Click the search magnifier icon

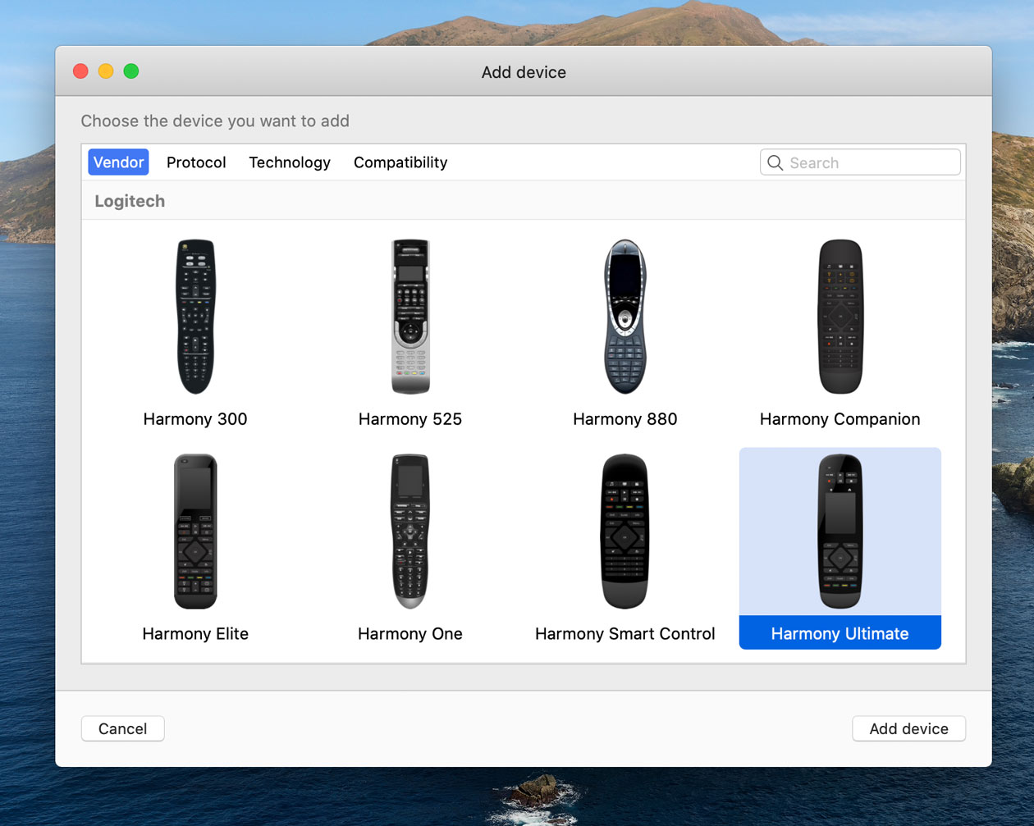tap(775, 162)
